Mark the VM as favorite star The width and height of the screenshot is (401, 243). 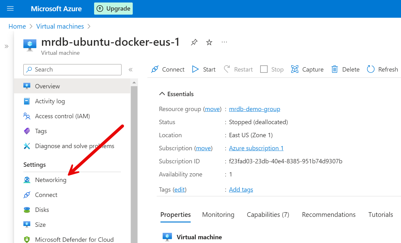coord(209,42)
